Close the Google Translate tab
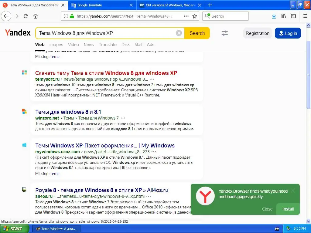 (x=131, y=5)
